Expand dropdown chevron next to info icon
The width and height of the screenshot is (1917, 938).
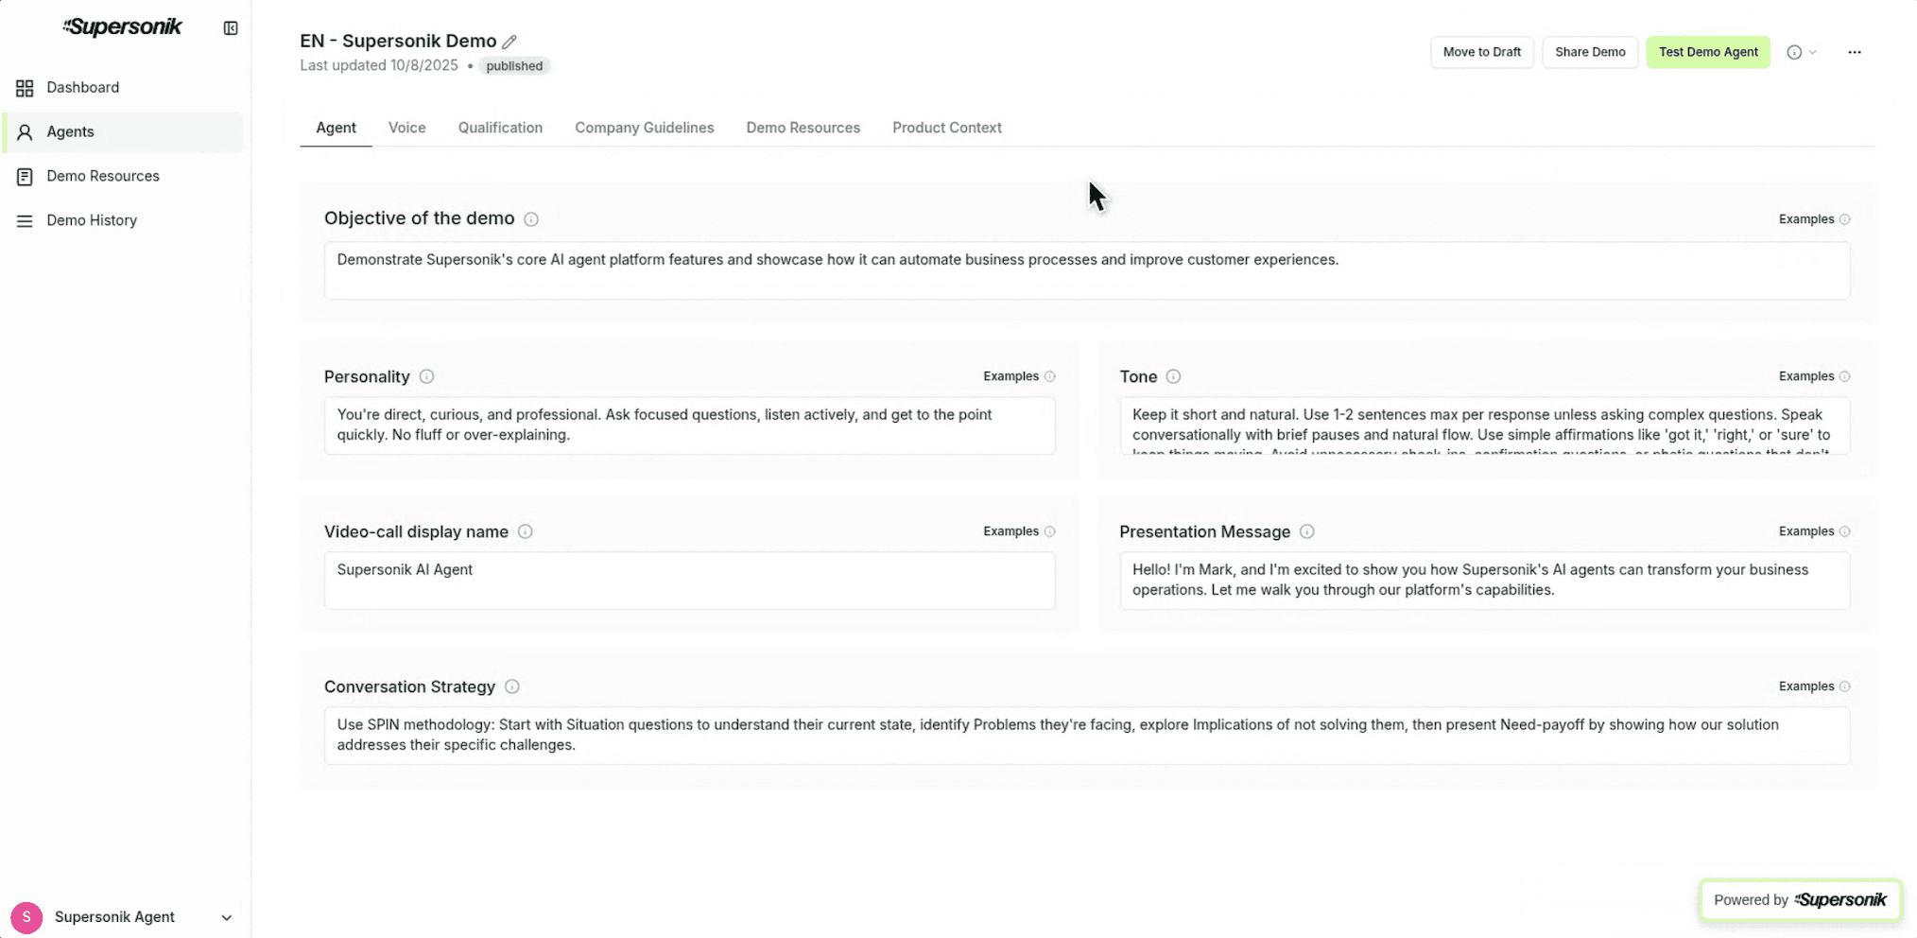(x=1813, y=53)
